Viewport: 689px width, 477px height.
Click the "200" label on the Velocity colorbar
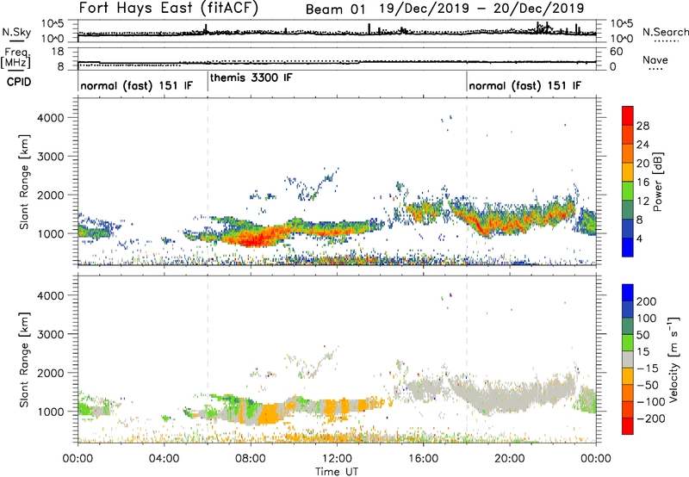[647, 301]
